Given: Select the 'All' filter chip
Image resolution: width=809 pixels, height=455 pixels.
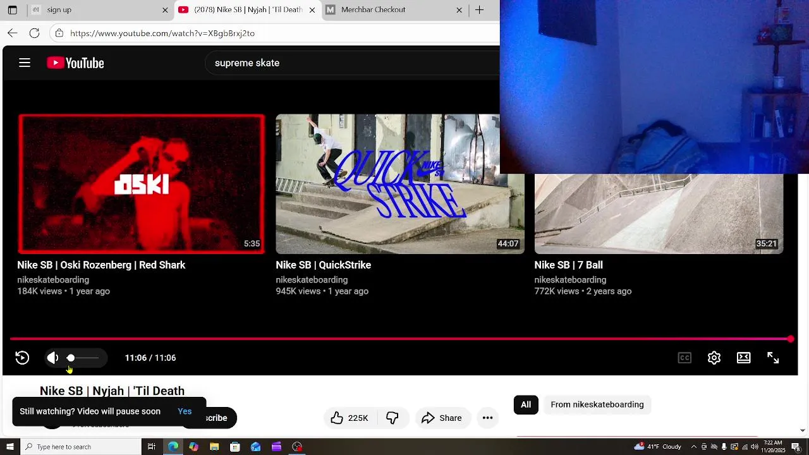Looking at the screenshot, I should pos(526,404).
